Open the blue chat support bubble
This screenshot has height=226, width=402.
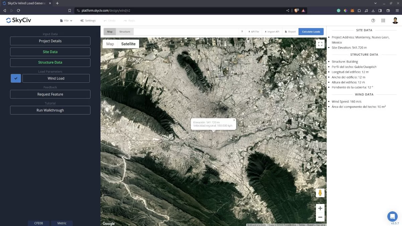point(392,216)
